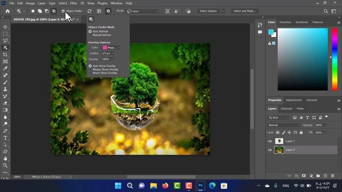Choose Never Show Overlay option

tap(90, 73)
